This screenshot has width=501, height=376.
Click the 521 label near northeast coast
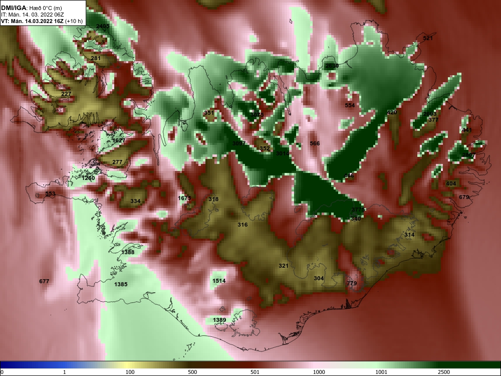pyautogui.click(x=428, y=39)
